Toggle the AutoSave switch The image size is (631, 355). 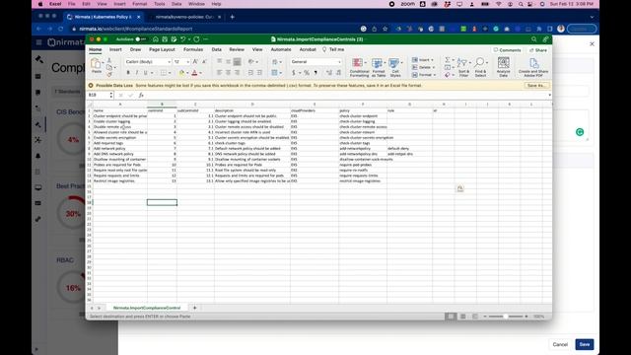140,39
